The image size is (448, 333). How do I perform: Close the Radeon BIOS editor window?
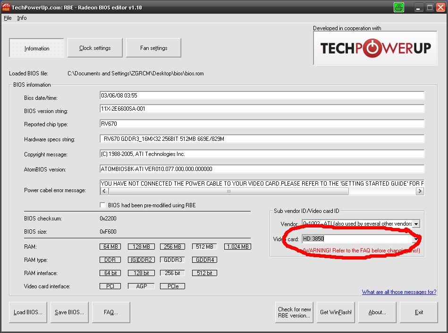click(440, 8)
